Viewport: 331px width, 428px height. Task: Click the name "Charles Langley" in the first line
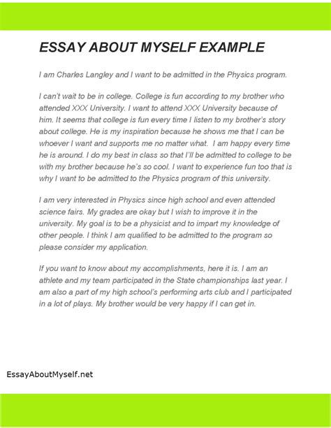[85, 75]
